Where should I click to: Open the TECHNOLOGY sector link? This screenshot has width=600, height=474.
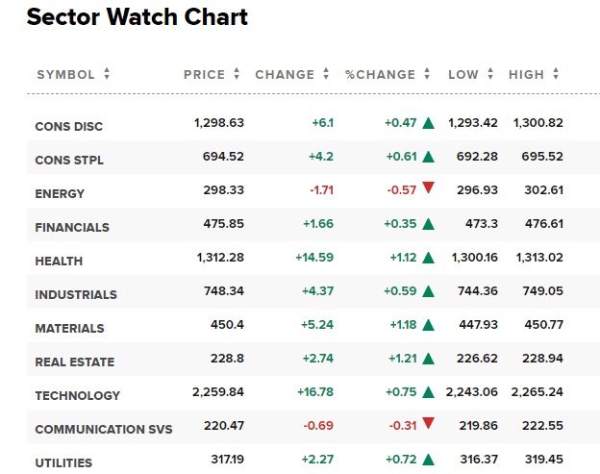[78, 395]
